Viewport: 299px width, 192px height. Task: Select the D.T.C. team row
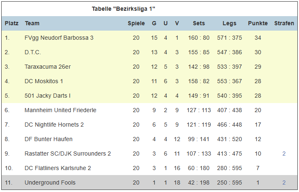tap(149, 52)
